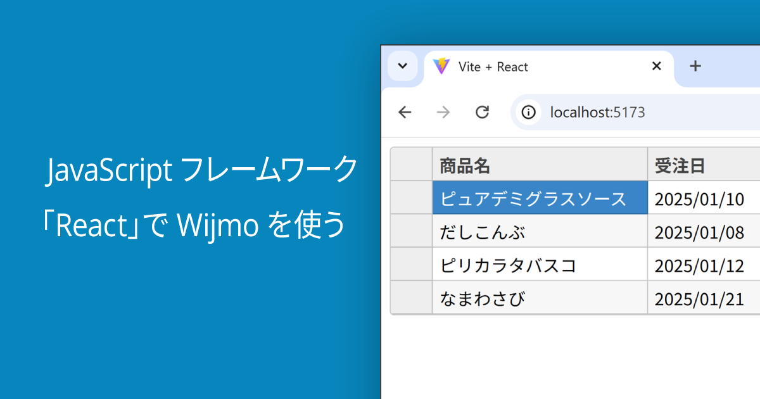This screenshot has width=760, height=399.
Task: Go back to previous page
Action: coord(405,113)
